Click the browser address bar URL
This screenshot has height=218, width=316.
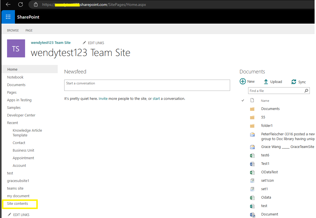pos(94,5)
